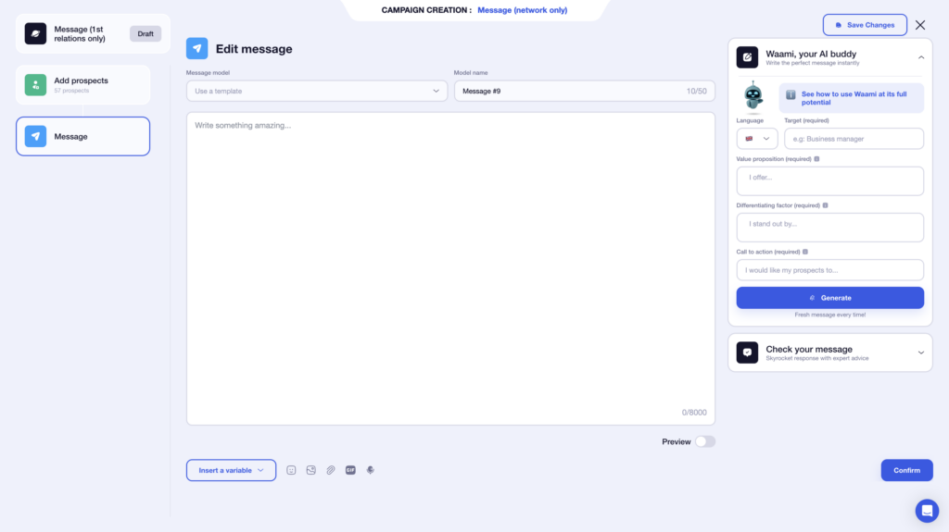This screenshot has height=532, width=949.
Task: Click Save Changes button
Action: click(865, 25)
